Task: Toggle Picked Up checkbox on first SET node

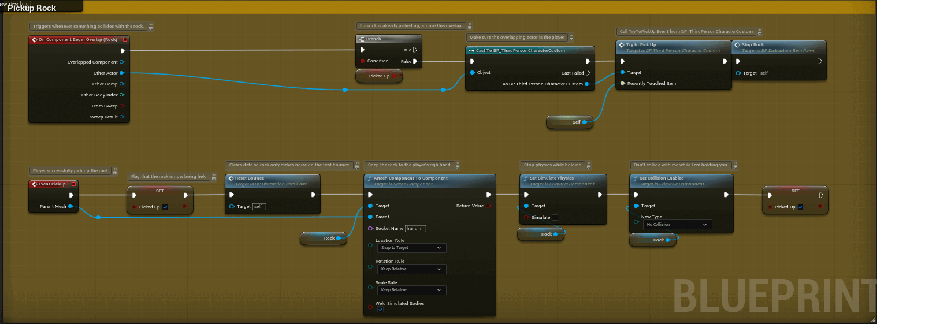Action: 165,207
